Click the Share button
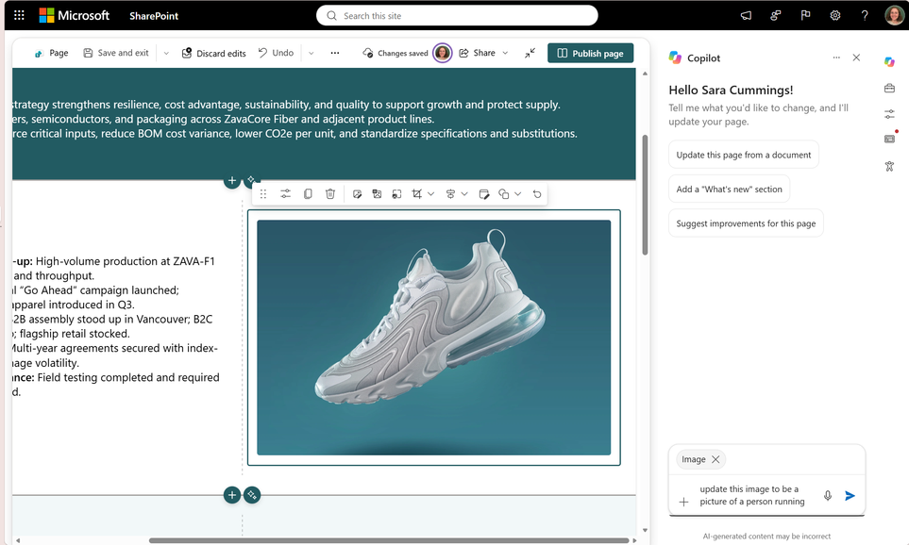 [477, 53]
